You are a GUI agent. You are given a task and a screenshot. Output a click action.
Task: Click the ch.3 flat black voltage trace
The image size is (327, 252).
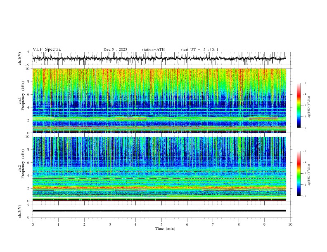pos(159,211)
